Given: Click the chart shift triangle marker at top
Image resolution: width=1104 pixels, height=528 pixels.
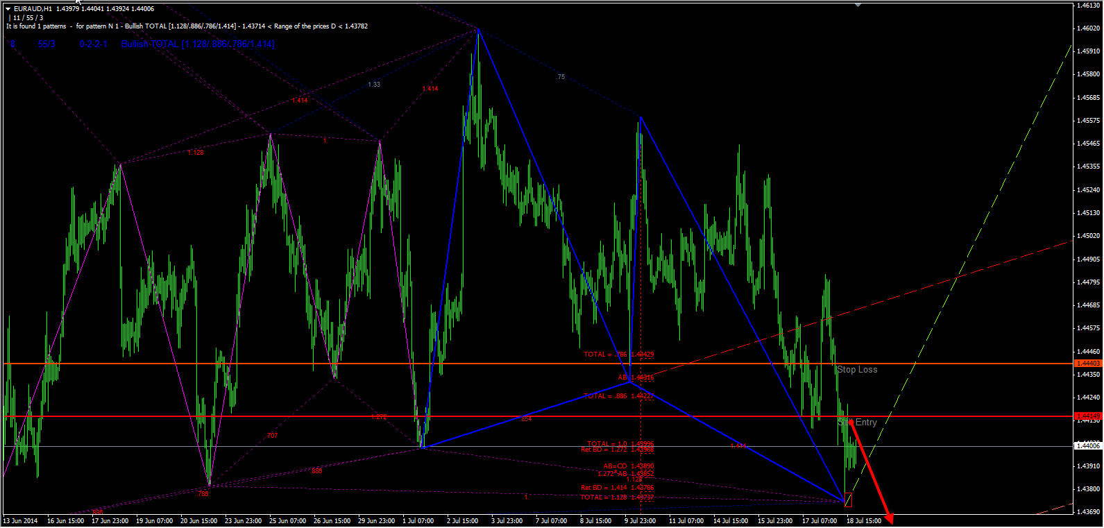Looking at the screenshot, I should pyautogui.click(x=858, y=5).
